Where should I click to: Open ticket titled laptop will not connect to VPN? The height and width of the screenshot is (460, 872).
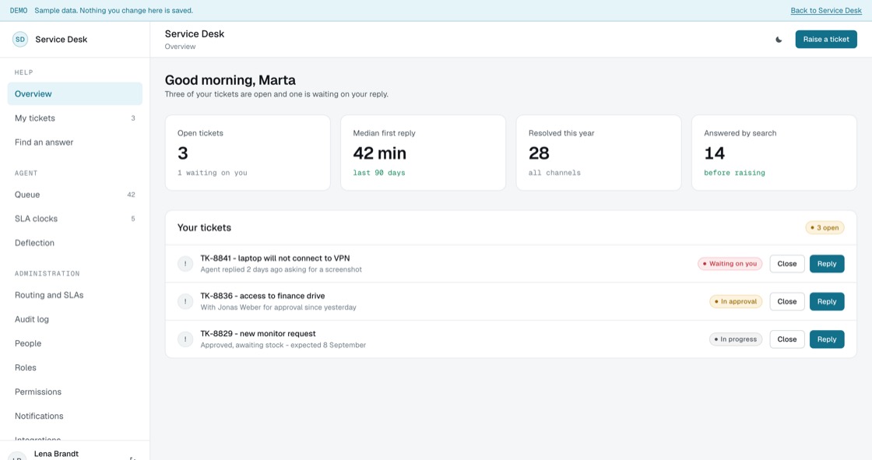pyautogui.click(x=276, y=258)
